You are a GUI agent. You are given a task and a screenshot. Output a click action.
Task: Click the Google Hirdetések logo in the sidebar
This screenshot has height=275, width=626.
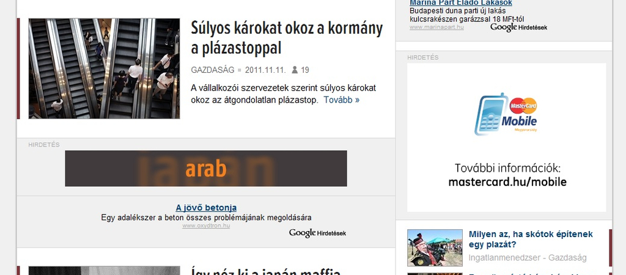coord(518,27)
